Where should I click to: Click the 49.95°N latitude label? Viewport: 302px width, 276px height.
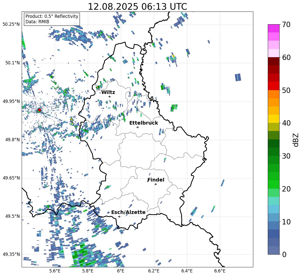pos(11,101)
